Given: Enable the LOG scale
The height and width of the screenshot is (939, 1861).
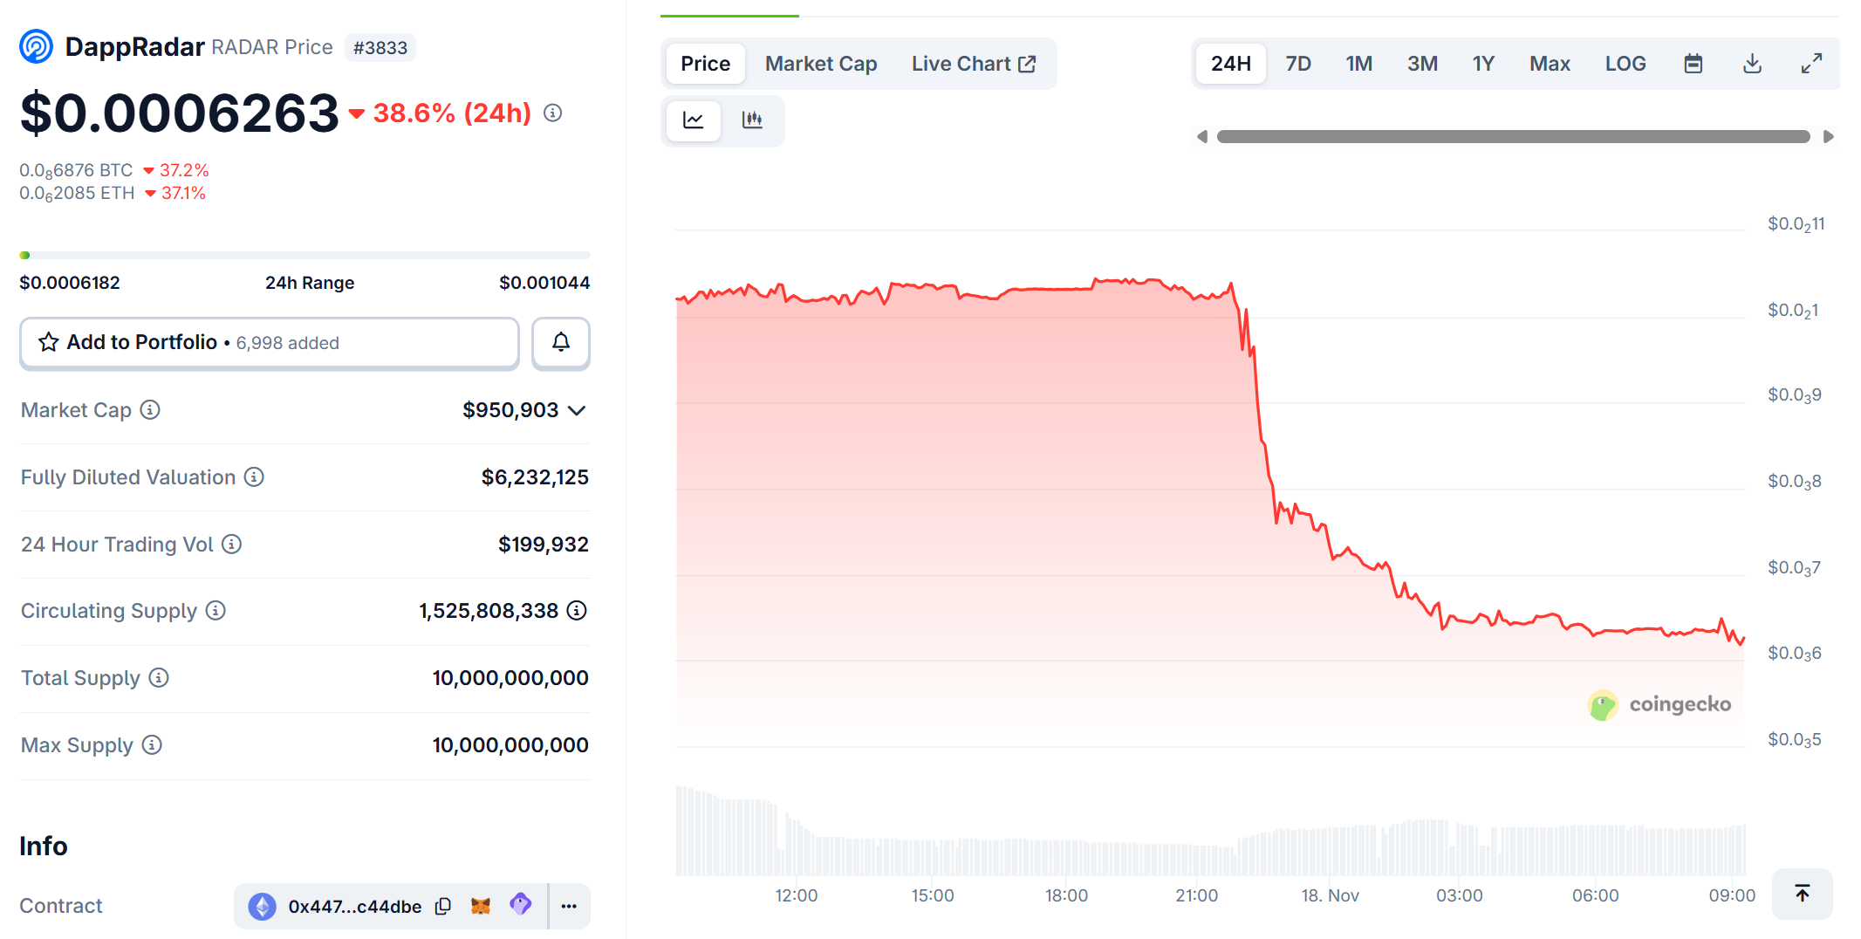Looking at the screenshot, I should click(x=1625, y=63).
